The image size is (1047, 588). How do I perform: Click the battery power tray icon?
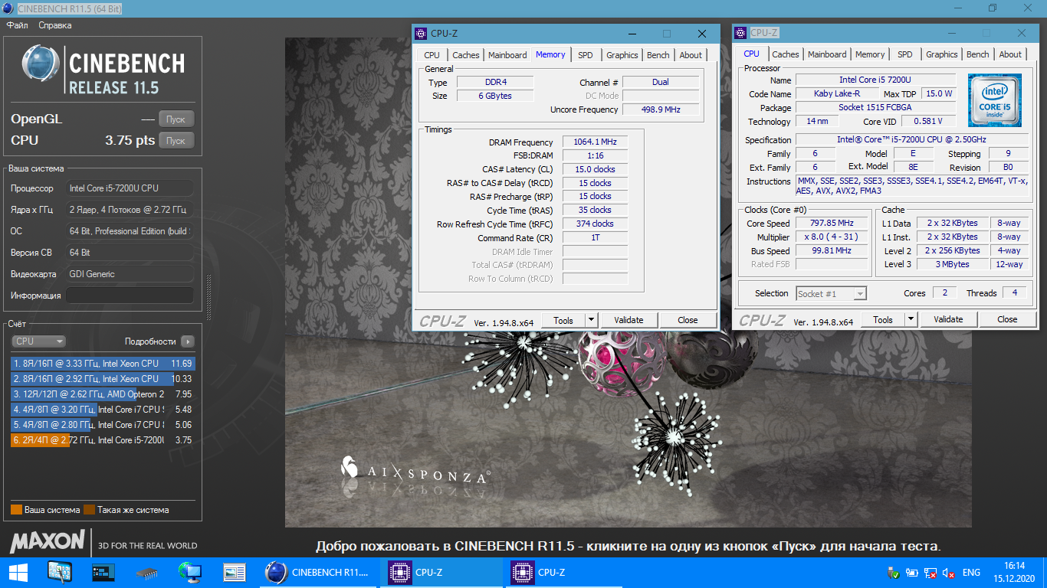point(911,572)
